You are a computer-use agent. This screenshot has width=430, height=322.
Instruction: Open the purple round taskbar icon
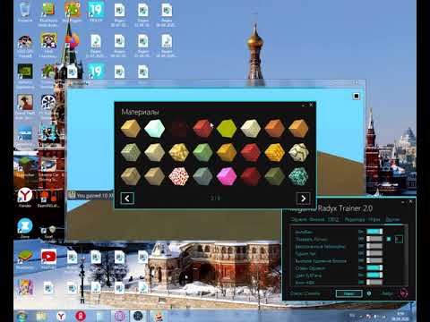pyautogui.click(x=120, y=316)
